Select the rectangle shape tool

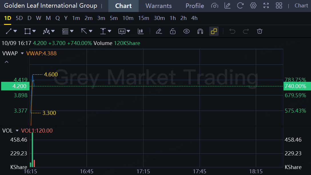27,31
